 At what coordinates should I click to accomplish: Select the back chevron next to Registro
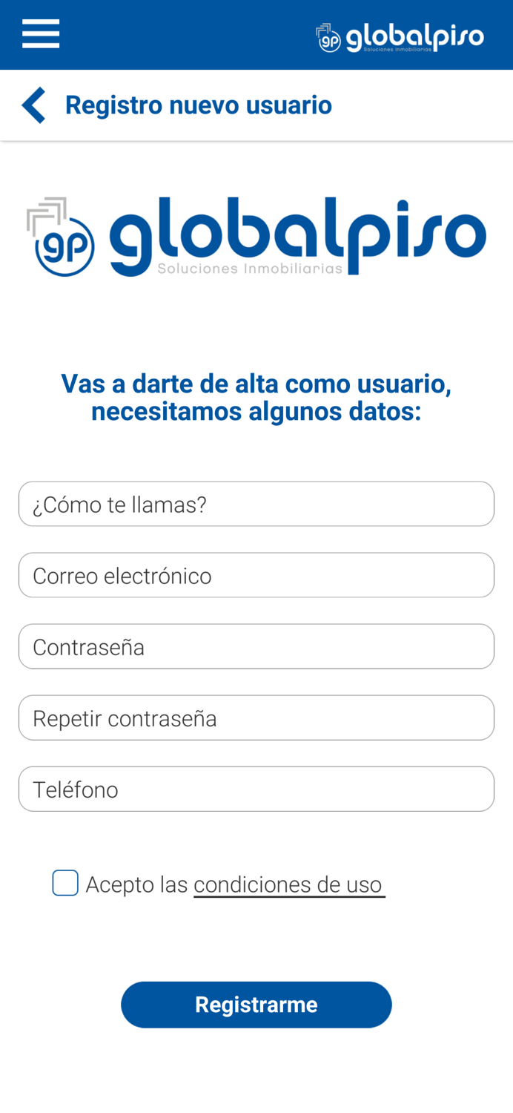[33, 104]
